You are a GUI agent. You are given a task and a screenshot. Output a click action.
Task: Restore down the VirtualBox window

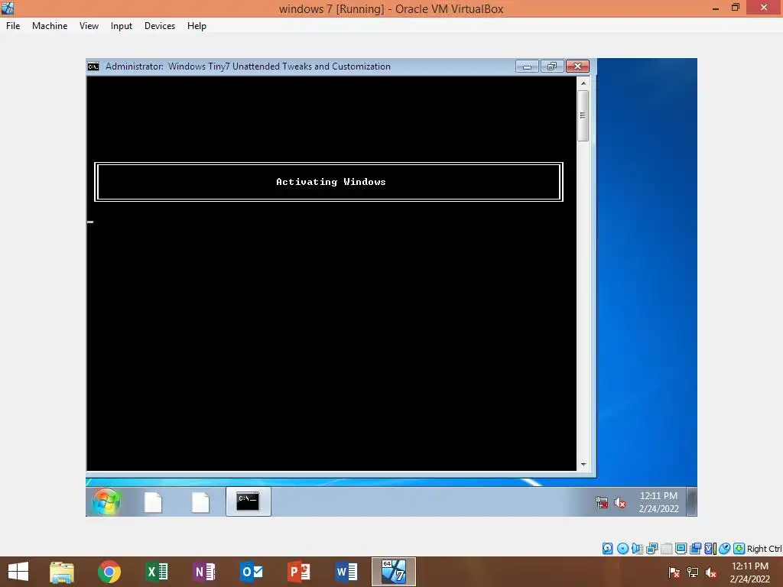pyautogui.click(x=735, y=8)
